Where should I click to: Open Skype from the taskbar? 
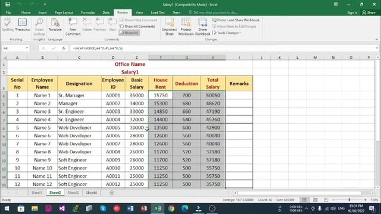pos(103,209)
